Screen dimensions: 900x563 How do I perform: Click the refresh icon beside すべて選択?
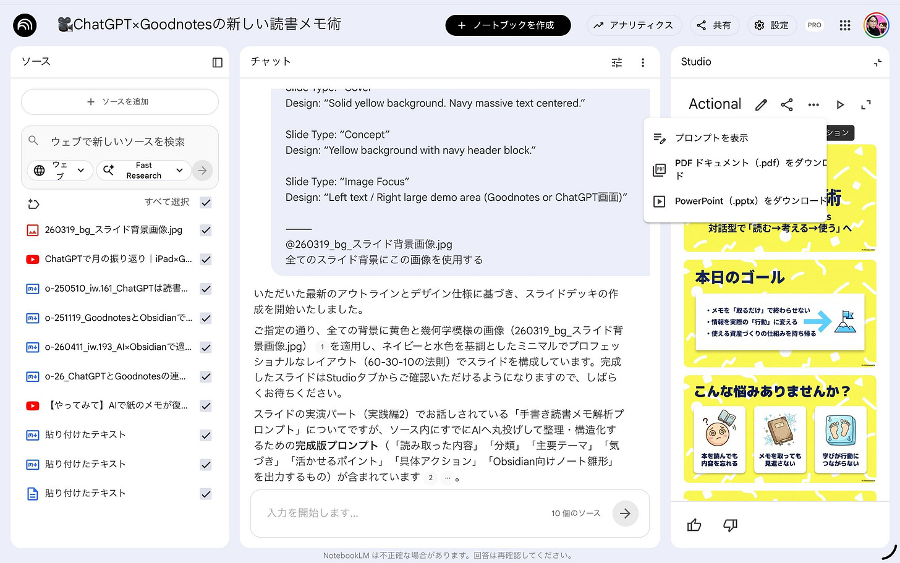34,203
